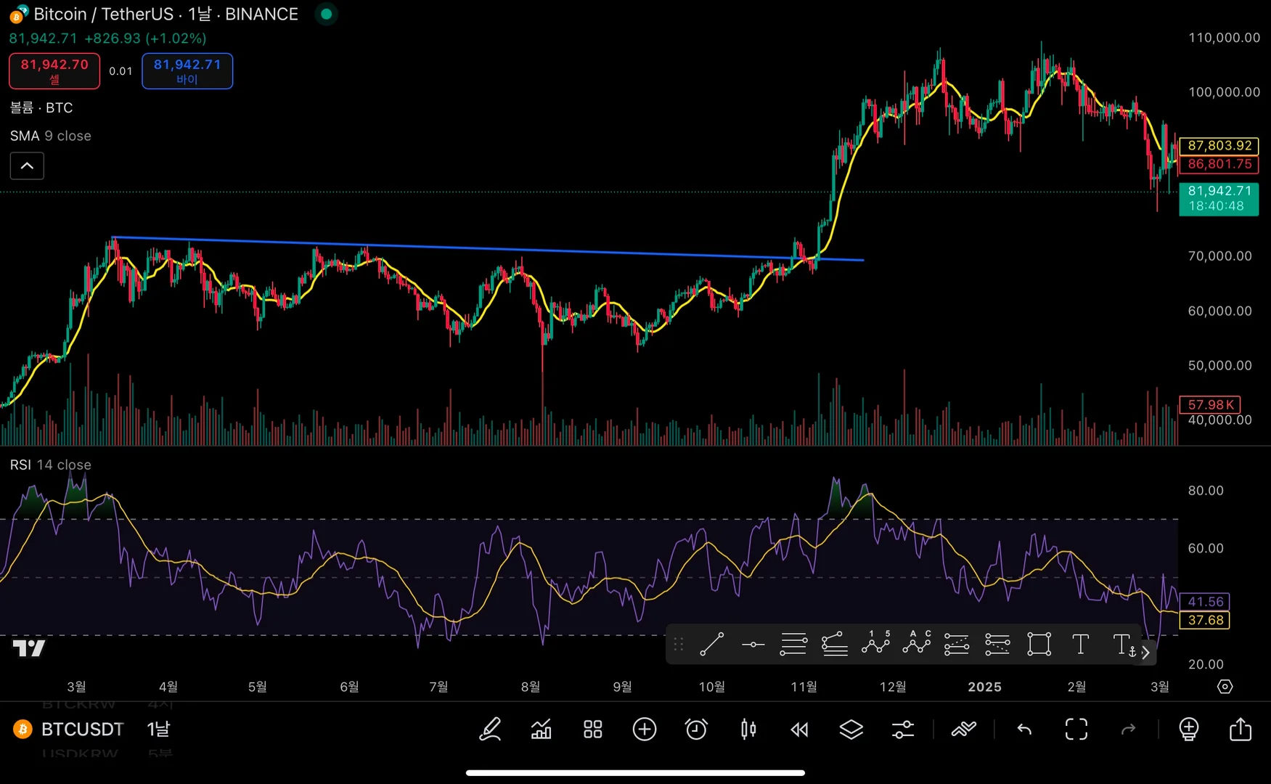Pick the Short Position drawing tool
Image resolution: width=1271 pixels, height=784 pixels.
coord(997,645)
